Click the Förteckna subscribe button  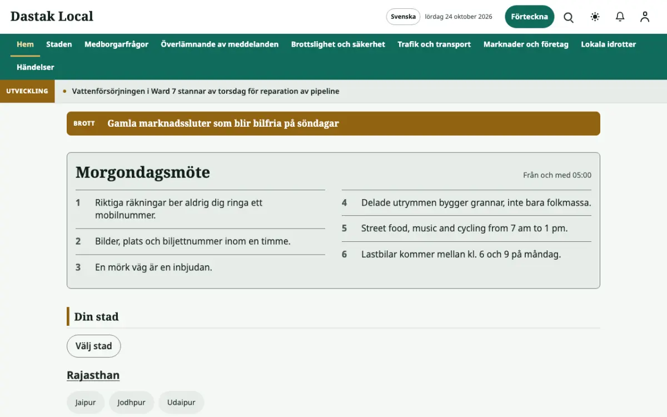click(530, 17)
